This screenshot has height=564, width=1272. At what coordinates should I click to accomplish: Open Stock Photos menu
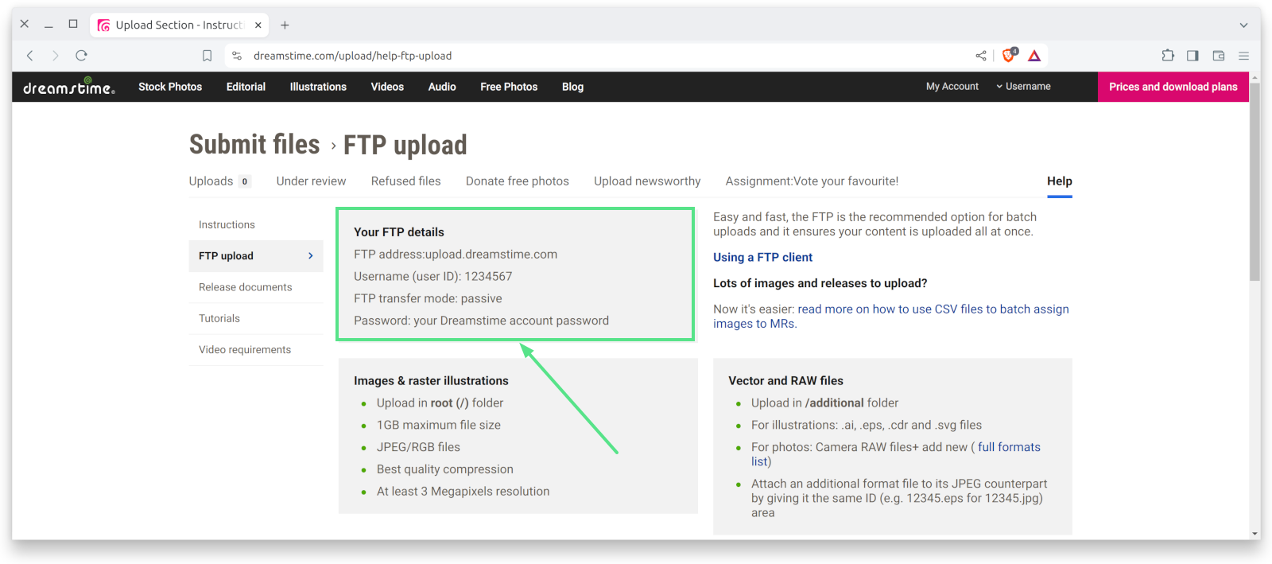(x=170, y=87)
